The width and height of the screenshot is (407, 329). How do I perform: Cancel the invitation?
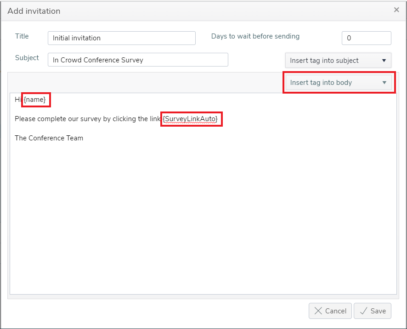click(x=330, y=311)
